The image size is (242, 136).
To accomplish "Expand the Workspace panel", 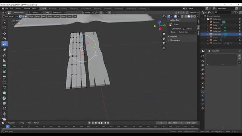I will (x=175, y=40).
